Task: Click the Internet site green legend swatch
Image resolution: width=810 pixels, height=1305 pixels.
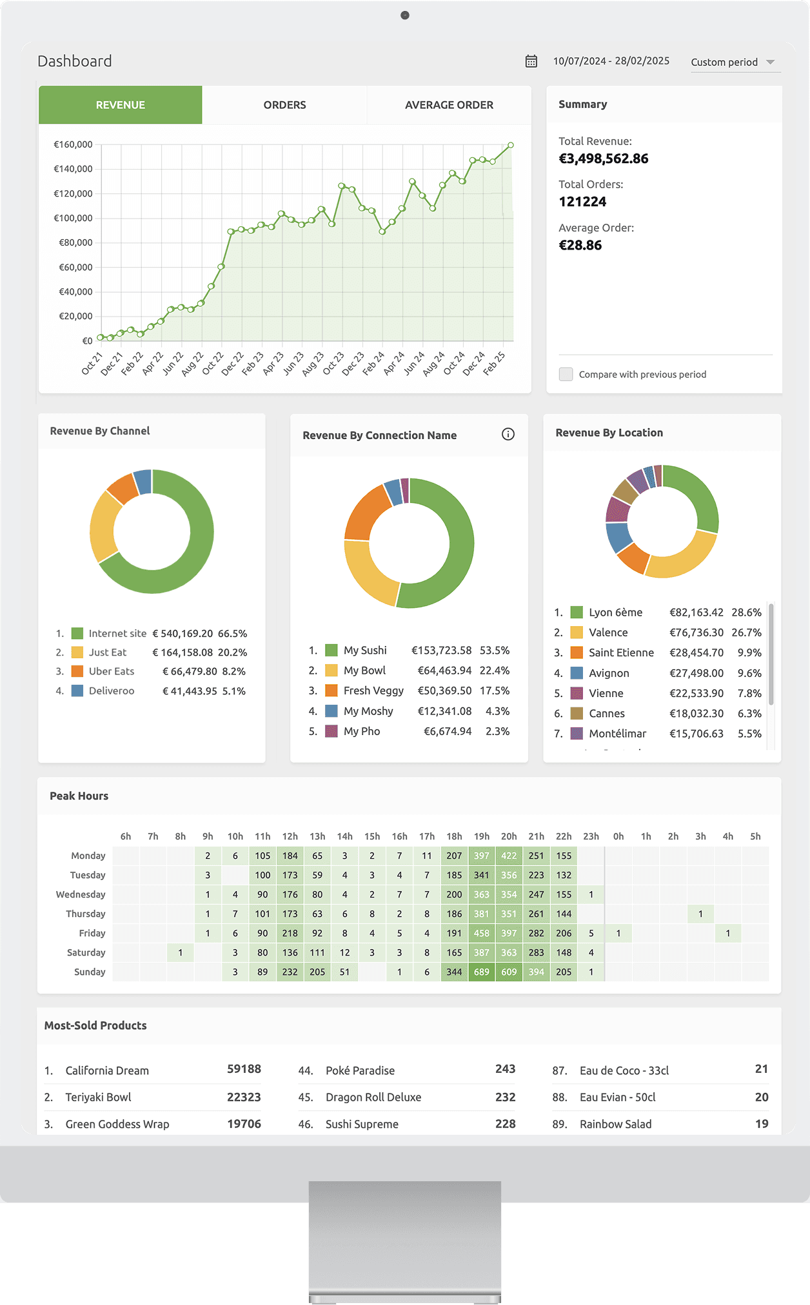Action: (x=77, y=633)
